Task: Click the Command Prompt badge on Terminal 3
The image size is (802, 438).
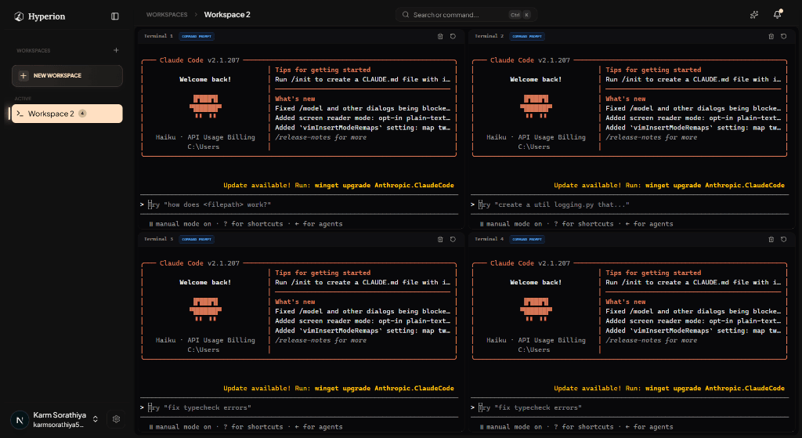Action: [197, 240]
